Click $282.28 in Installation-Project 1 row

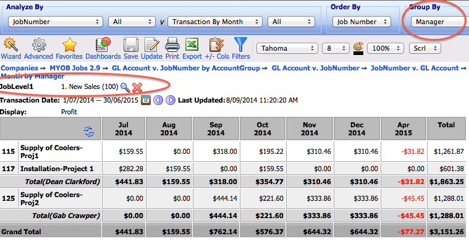(131, 169)
